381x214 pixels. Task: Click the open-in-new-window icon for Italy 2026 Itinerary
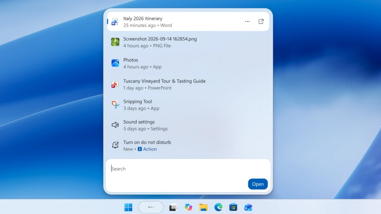(261, 21)
